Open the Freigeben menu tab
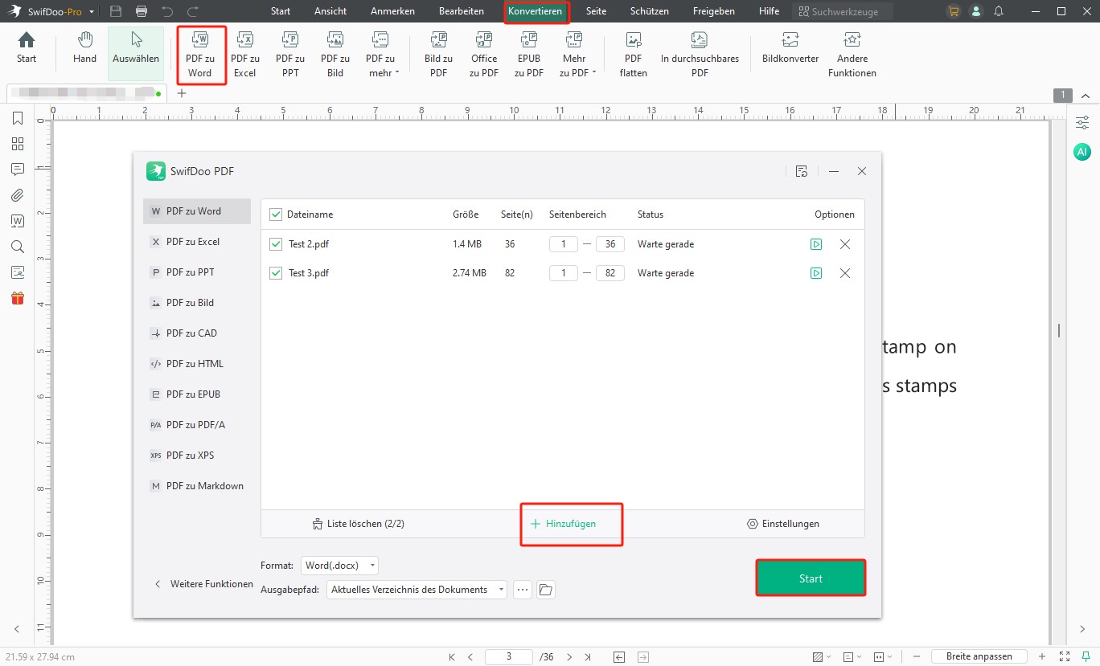Viewport: 1100px width, 666px height. click(x=714, y=11)
